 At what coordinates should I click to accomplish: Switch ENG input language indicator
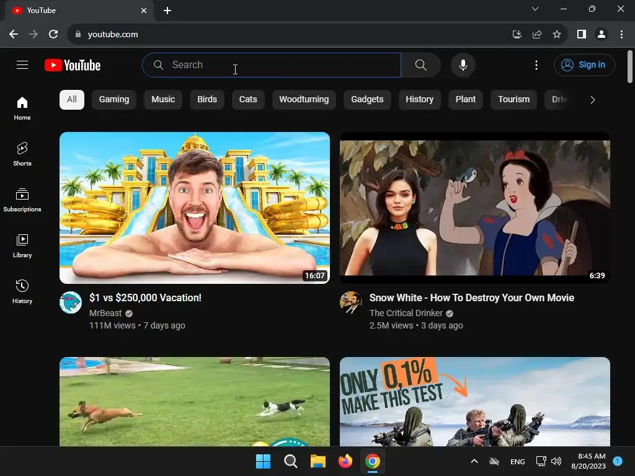click(x=518, y=461)
